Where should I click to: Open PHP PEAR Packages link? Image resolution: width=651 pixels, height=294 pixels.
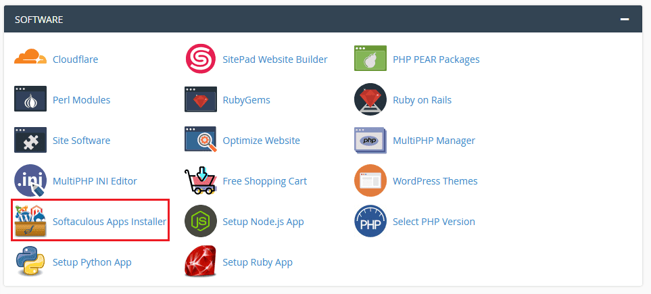click(436, 59)
